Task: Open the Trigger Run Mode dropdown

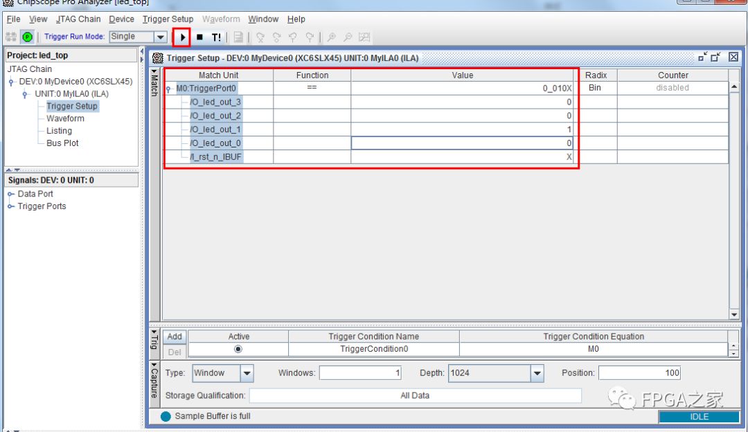Action: pos(160,37)
